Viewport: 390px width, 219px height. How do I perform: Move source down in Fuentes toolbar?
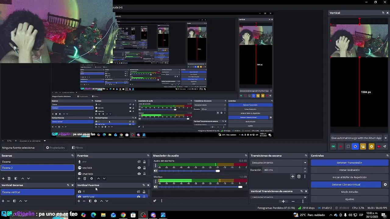104,179
